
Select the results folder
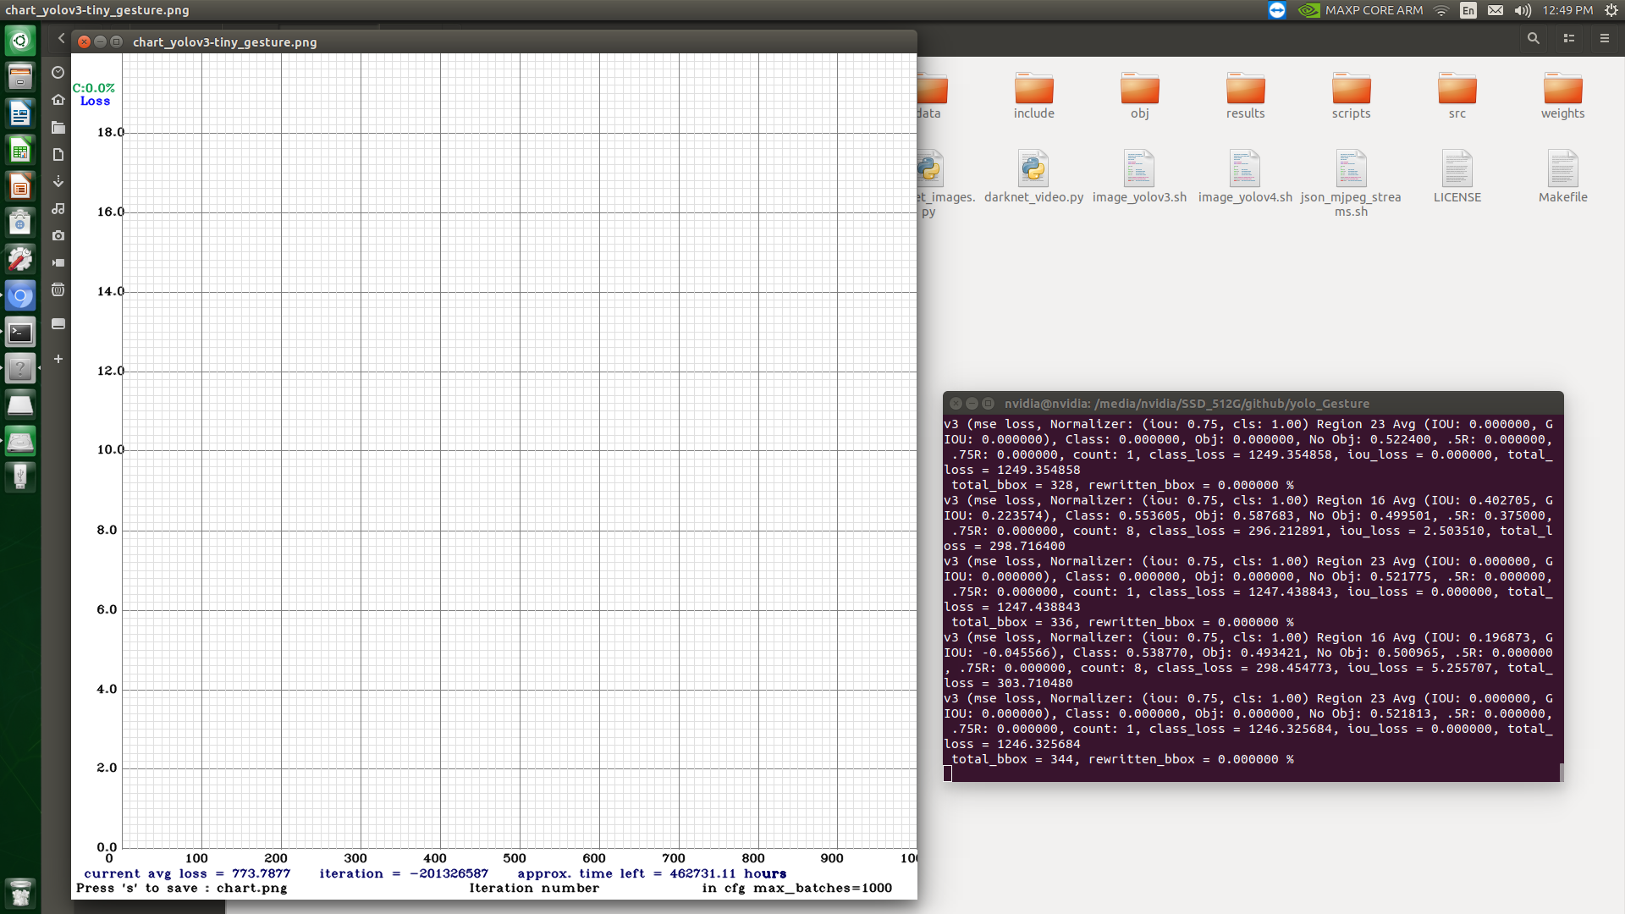click(x=1246, y=96)
